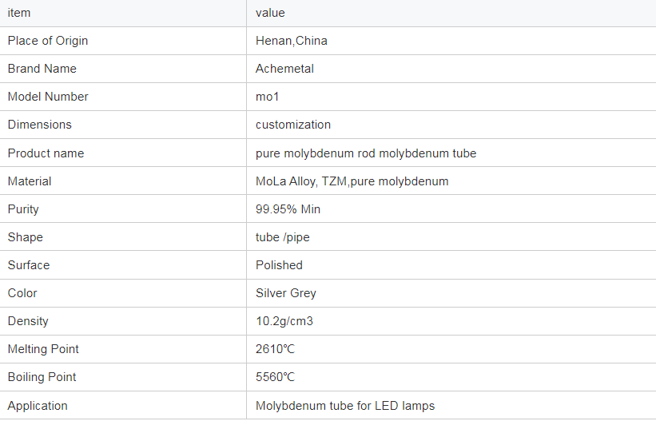Click the '99.95% Min' purity value
This screenshot has width=656, height=421.
(288, 209)
